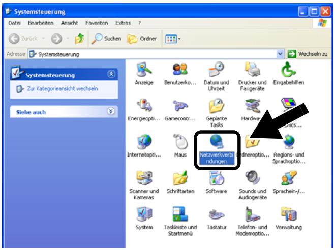This screenshot has height=250, width=335.
Task: Open the address bar dropdown arrow
Action: [280, 54]
